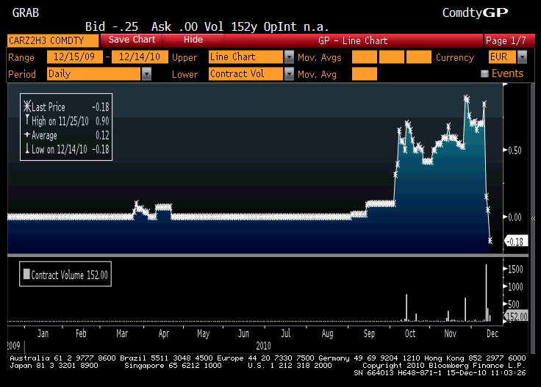Click the ComdtyGP label at top right
This screenshot has height=387, width=541.
[x=475, y=12]
